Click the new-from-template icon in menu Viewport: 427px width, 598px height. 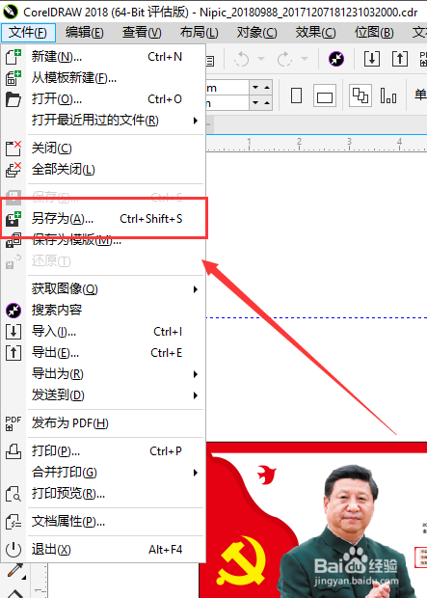tap(13, 78)
